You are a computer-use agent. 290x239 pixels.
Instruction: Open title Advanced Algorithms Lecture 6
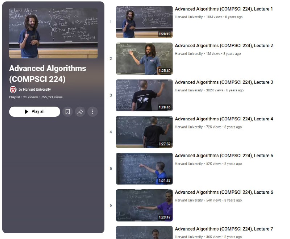click(x=224, y=192)
